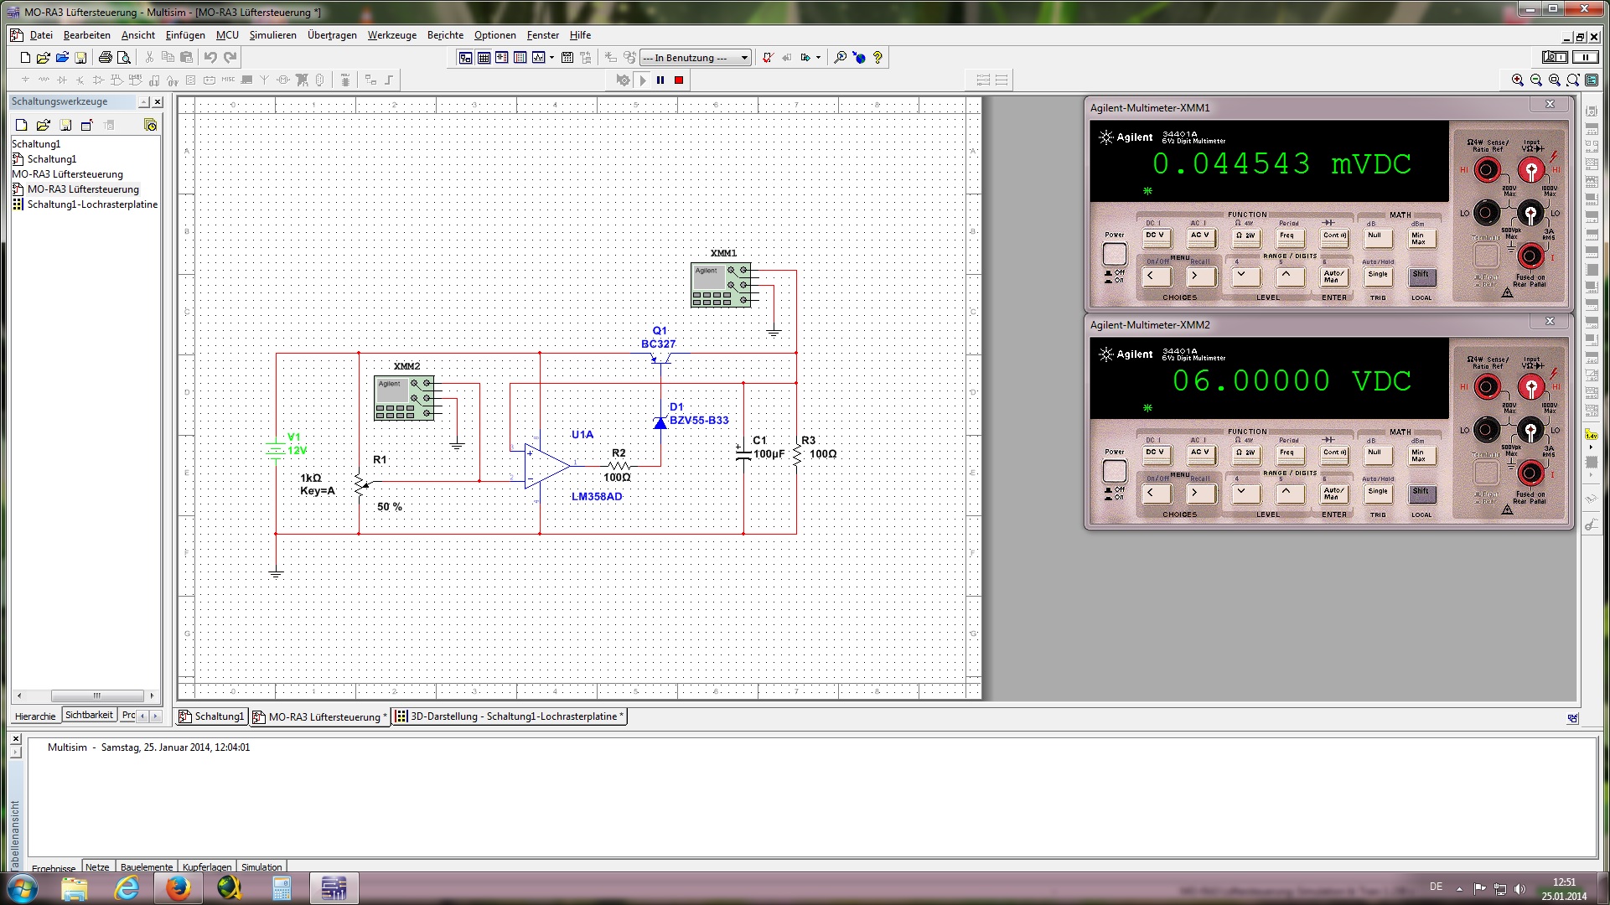Start simulation with play button
Viewport: 1610px width, 905px height.
click(x=643, y=80)
